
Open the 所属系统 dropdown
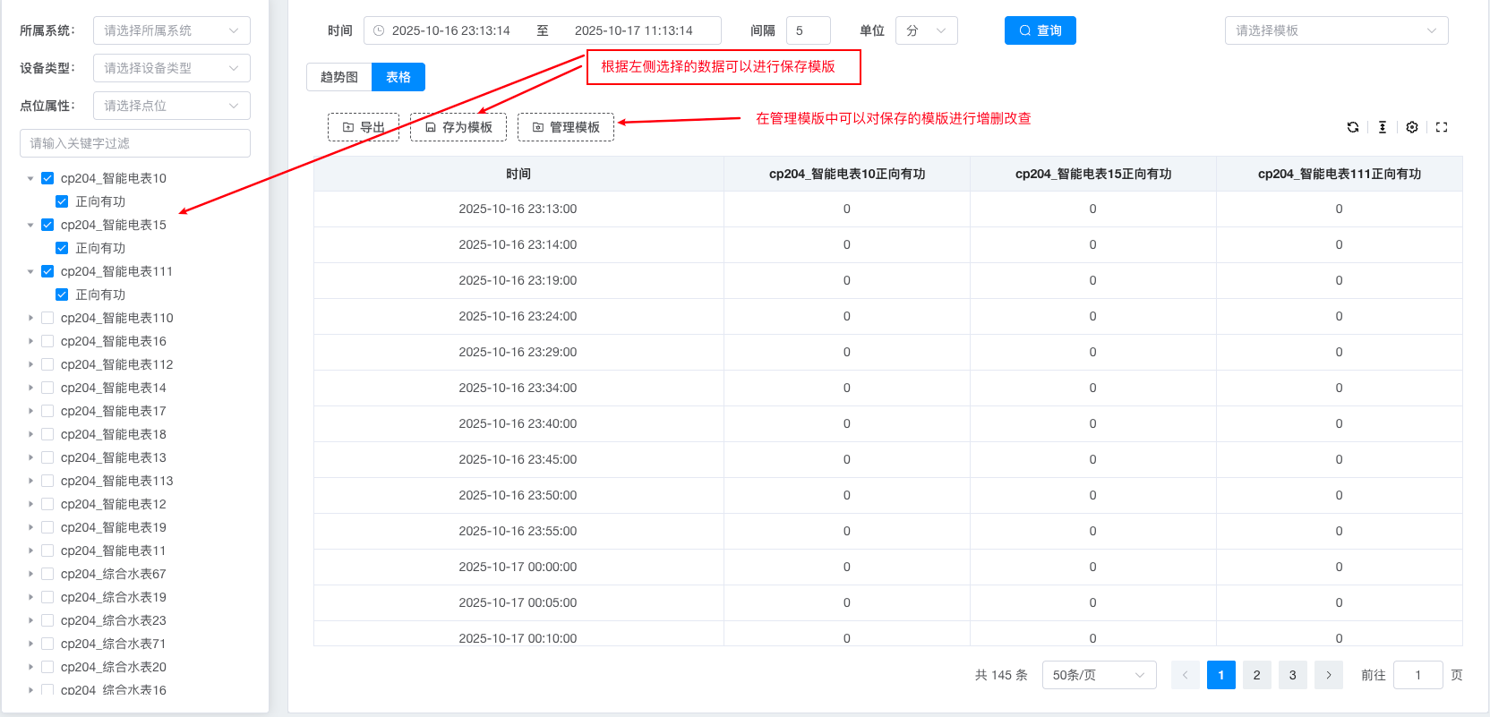[x=172, y=30]
